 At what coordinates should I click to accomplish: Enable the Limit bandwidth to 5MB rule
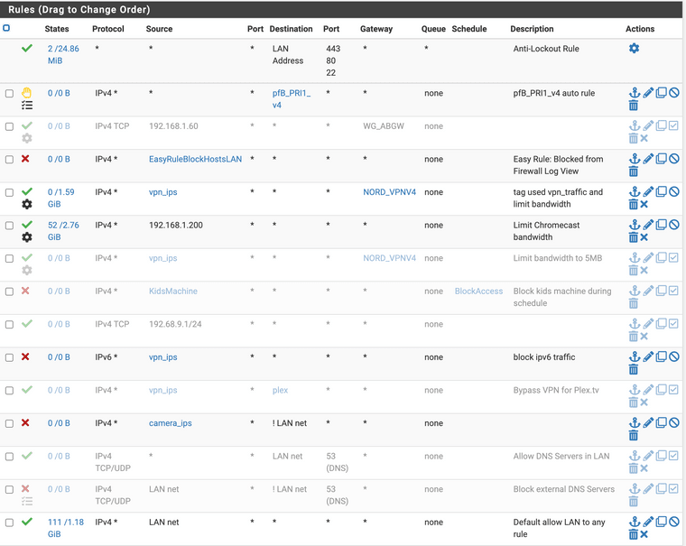click(x=673, y=258)
